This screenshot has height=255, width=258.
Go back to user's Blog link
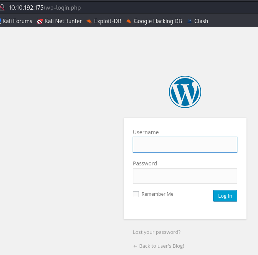pyautogui.click(x=159, y=246)
